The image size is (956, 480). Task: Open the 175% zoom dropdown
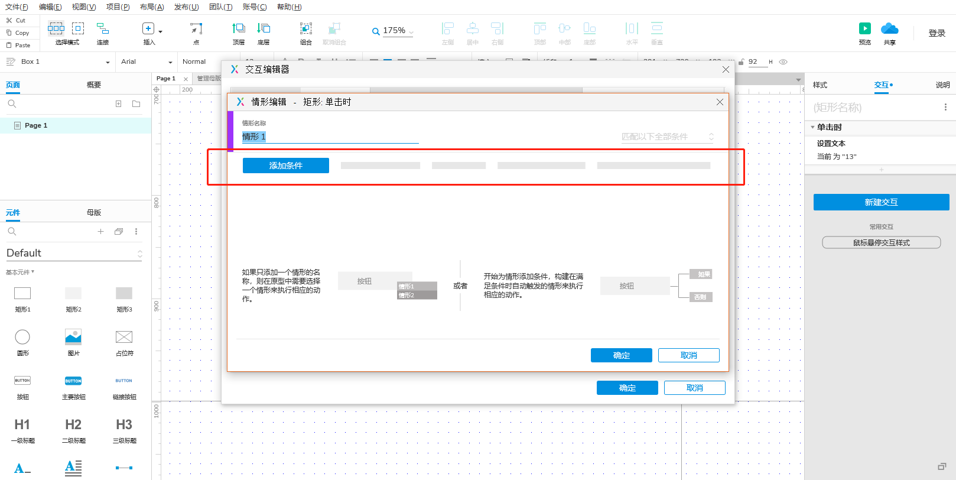(411, 33)
